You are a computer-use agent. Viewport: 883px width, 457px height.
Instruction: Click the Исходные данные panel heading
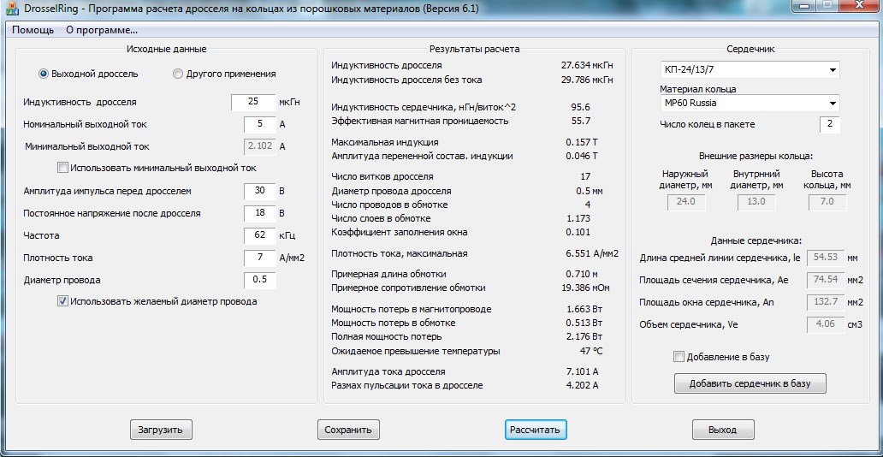[x=167, y=49]
